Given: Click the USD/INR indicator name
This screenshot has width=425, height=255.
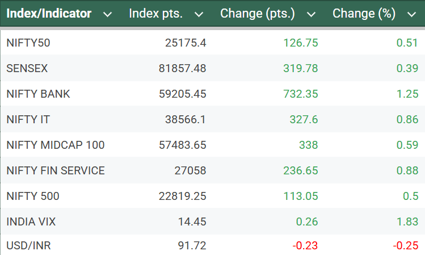Looking at the screenshot, I should pos(29,246).
